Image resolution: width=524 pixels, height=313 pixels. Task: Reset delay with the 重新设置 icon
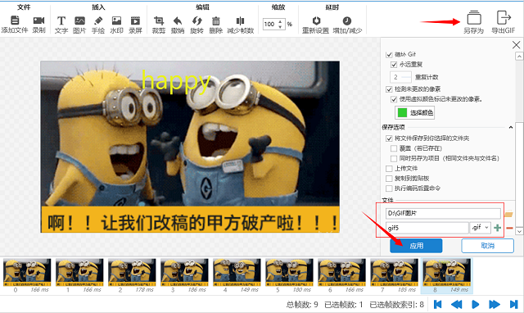click(x=316, y=20)
